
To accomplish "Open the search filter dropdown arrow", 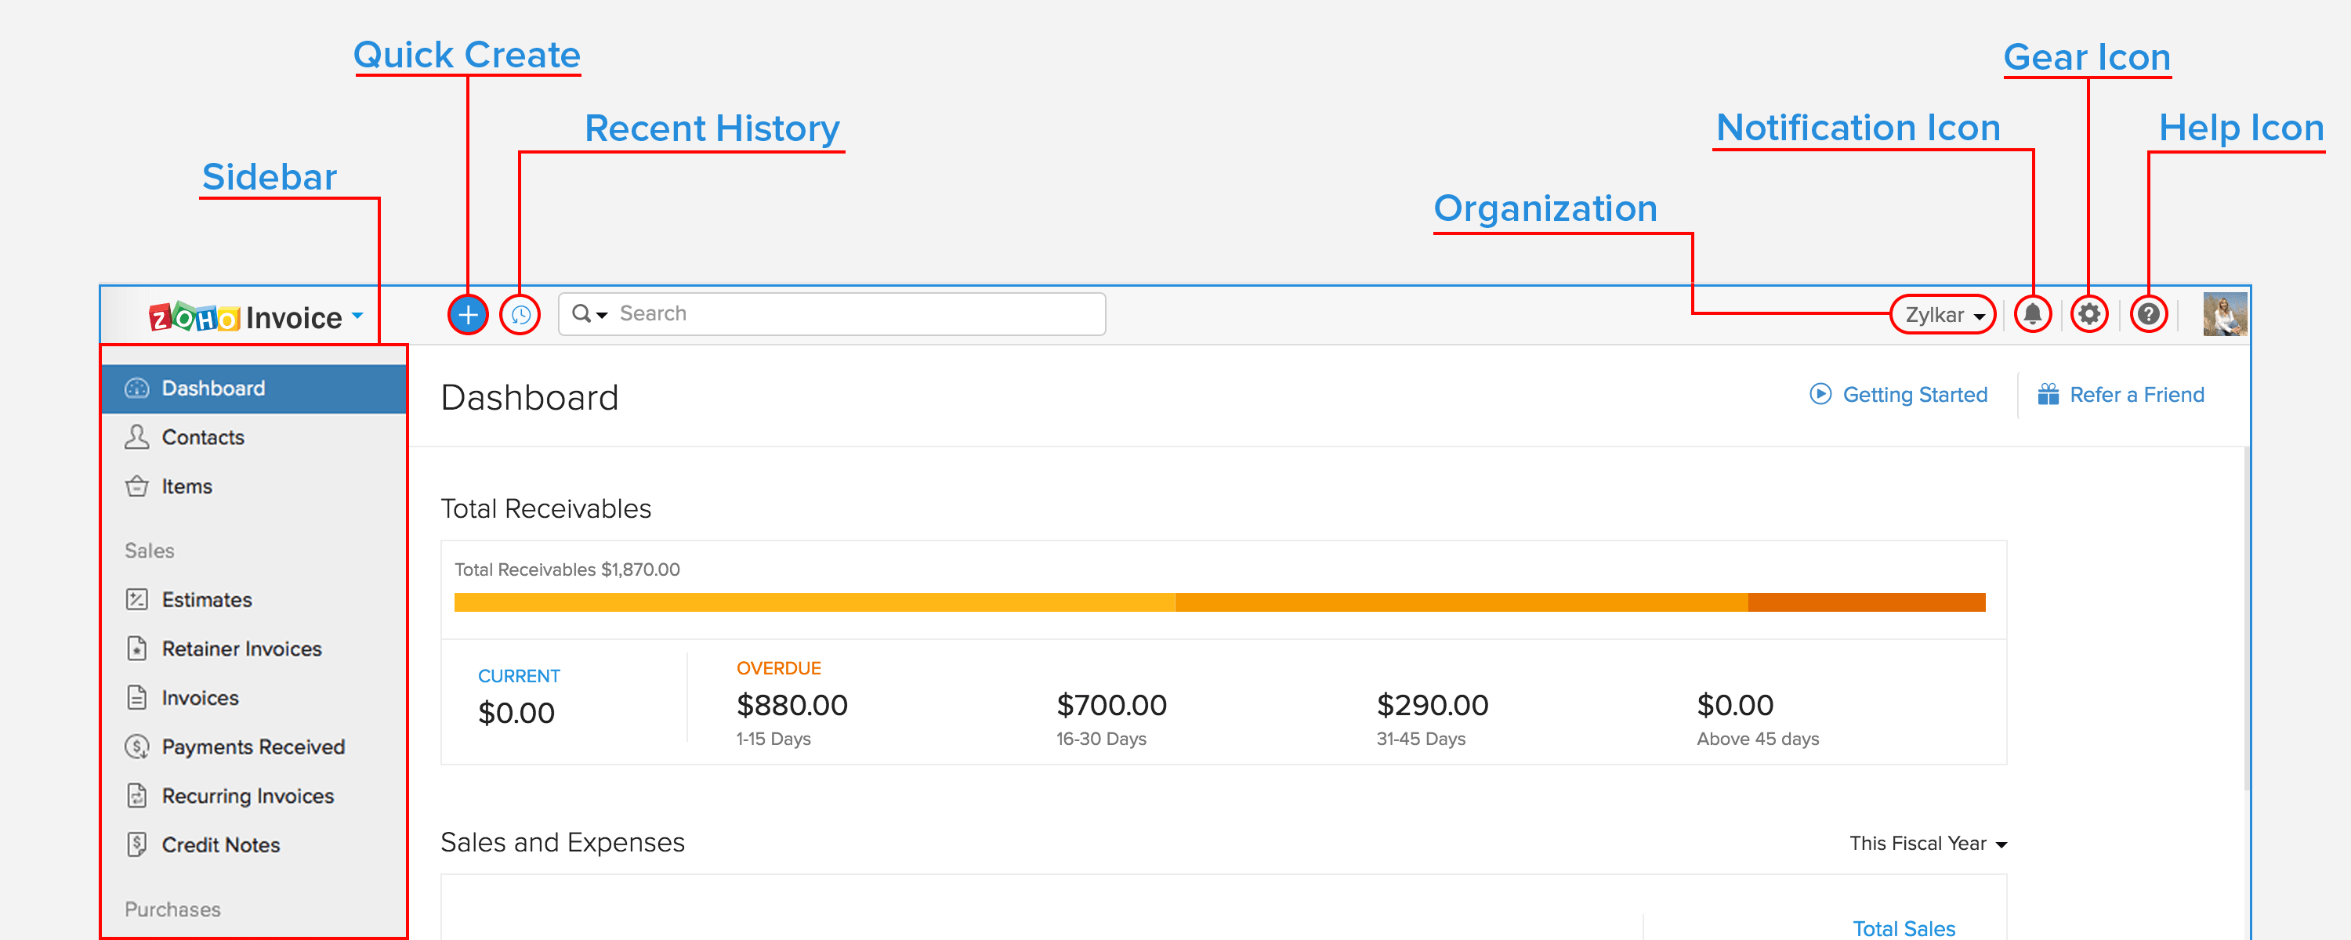I will 601,315.
